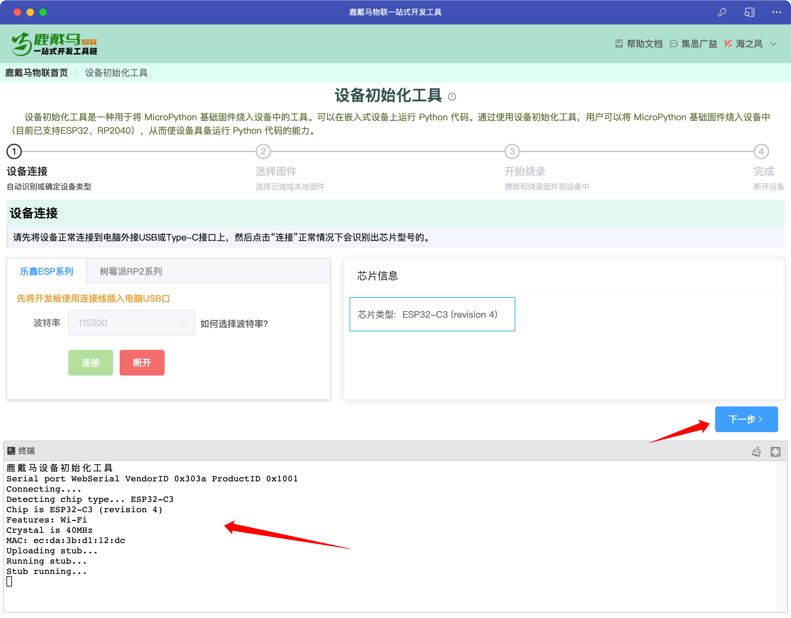Click the VIP badge icon
Image resolution: width=791 pixels, height=618 pixels.
point(728,44)
